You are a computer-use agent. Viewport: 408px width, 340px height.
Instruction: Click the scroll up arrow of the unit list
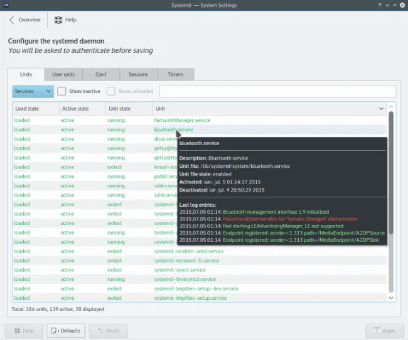392,107
